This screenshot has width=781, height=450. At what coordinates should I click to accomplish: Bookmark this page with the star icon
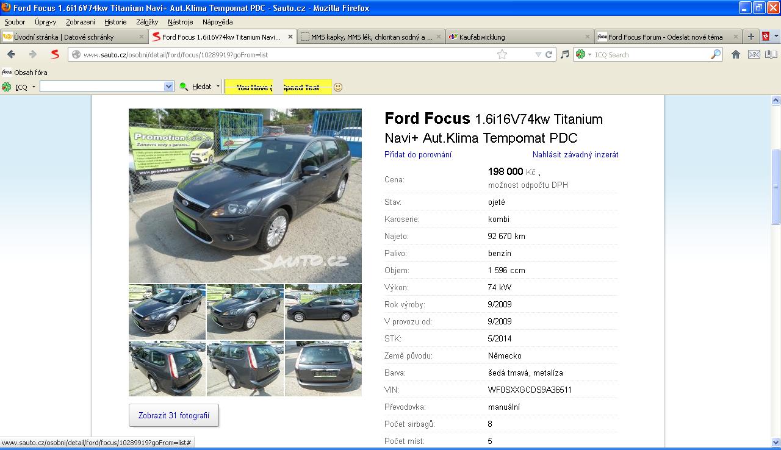tap(502, 54)
